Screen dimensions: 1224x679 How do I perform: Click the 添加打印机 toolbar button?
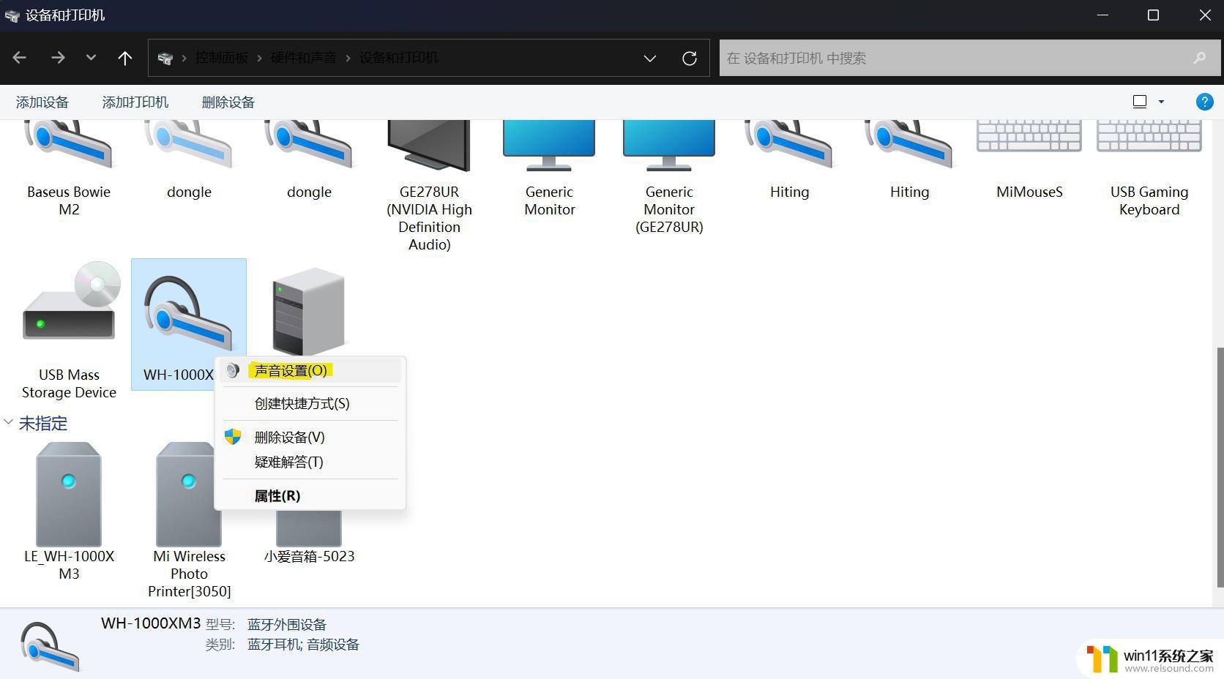135,102
